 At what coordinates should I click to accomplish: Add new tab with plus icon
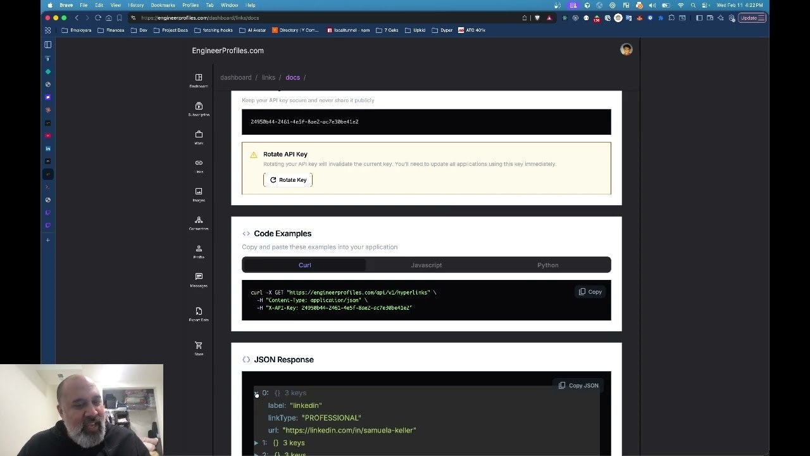tap(47, 240)
